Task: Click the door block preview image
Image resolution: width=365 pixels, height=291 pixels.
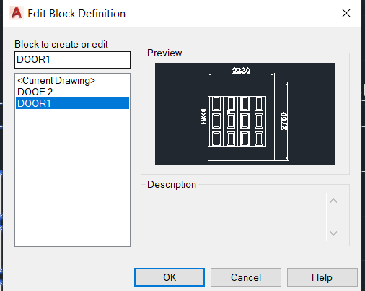Action: pos(245,114)
